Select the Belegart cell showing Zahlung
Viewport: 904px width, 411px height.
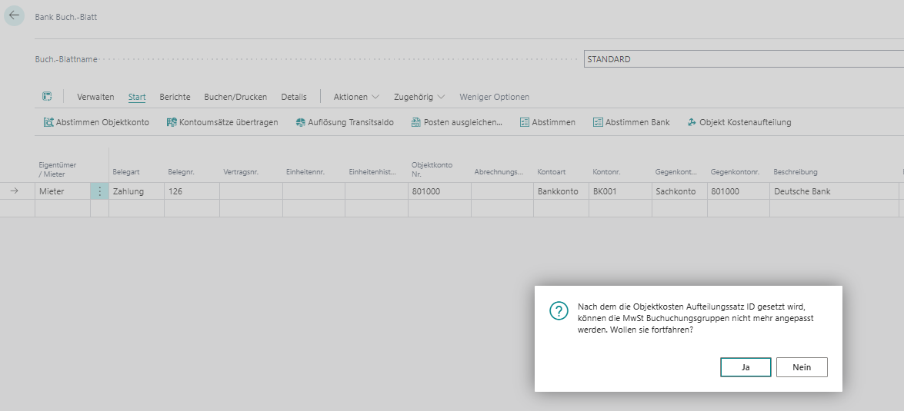point(136,191)
